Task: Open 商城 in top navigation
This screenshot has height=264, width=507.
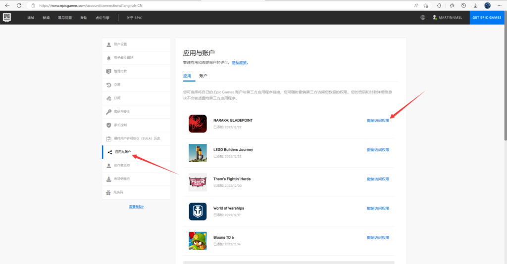Action: pos(31,18)
